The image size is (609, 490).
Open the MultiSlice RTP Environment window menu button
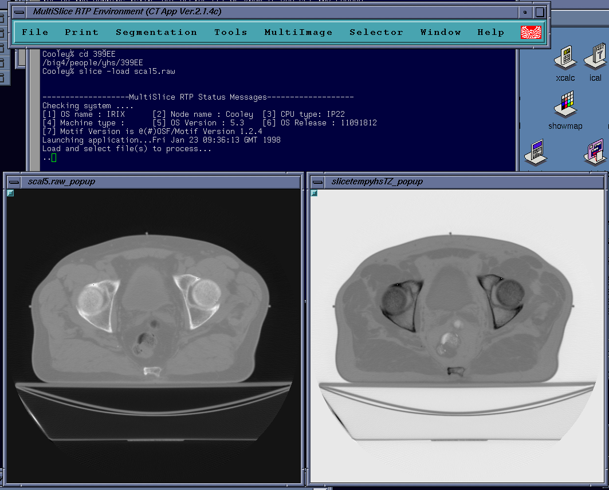(19, 12)
